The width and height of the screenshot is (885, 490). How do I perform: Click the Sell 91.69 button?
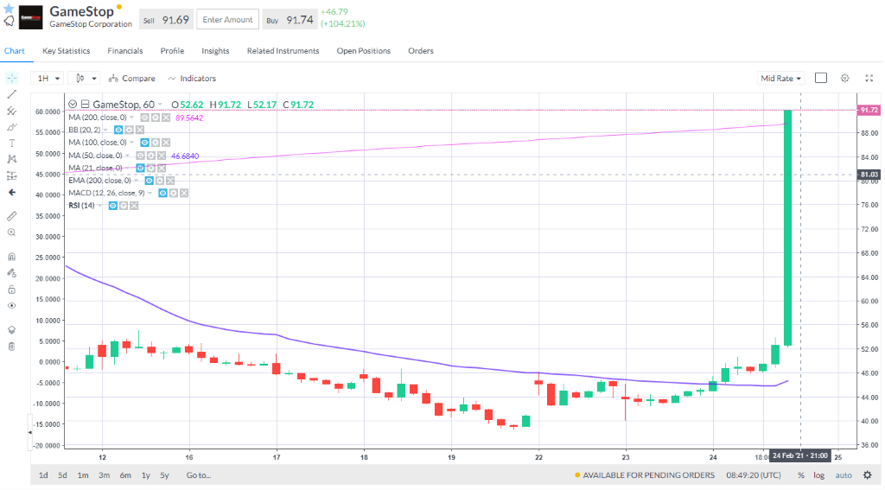pyautogui.click(x=166, y=21)
